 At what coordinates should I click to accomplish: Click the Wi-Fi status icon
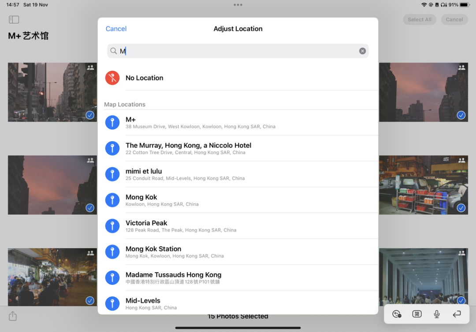coord(424,5)
